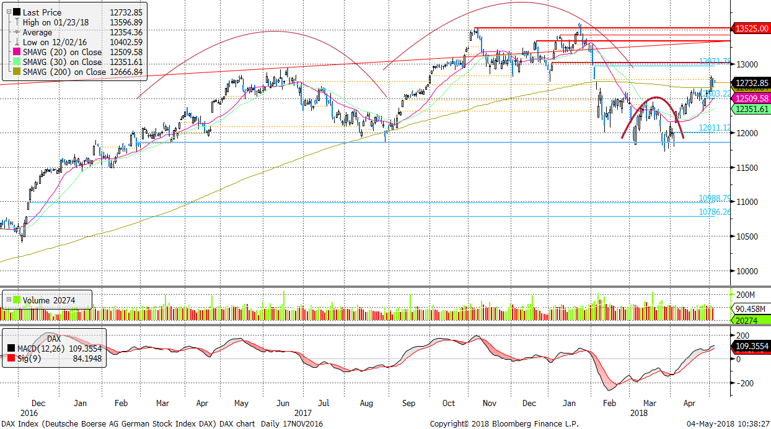The image size is (771, 429).
Task: Select the 'Volume 20274' legend label
Action: click(48, 300)
